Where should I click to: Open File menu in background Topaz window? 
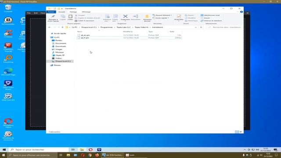tap(29, 13)
